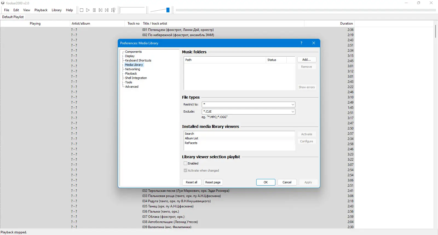The width and height of the screenshot is (438, 235).
Task: Expand the Media Library tree node
Action: 123,65
